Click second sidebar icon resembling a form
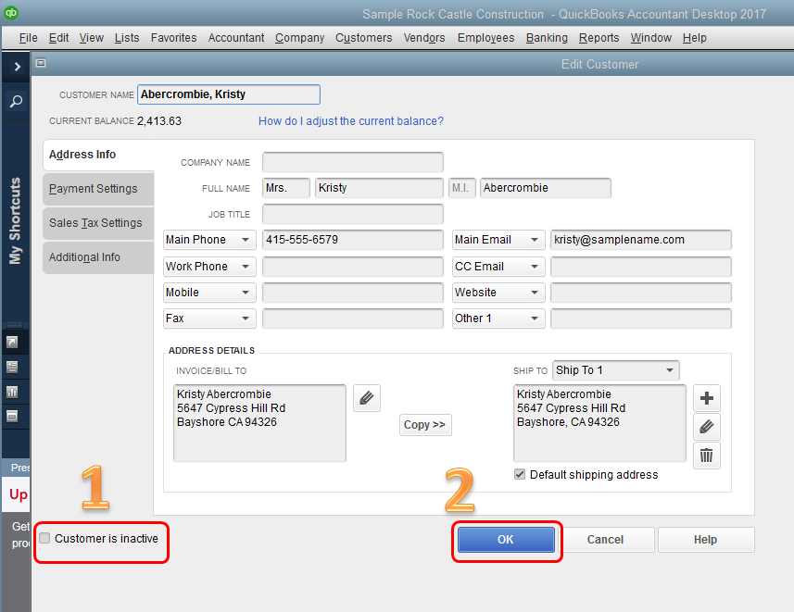 tap(12, 367)
